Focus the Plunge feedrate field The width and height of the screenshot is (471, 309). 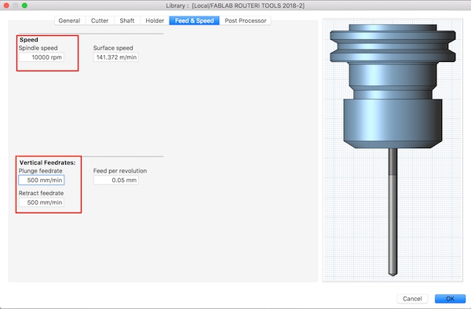[41, 180]
